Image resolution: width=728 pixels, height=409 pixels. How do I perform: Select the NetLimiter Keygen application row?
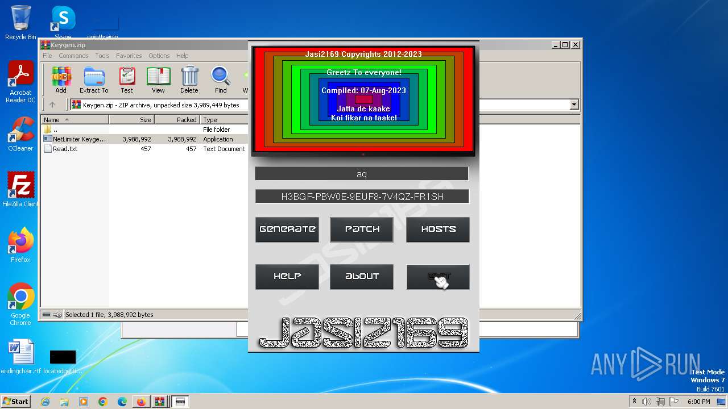tap(144, 139)
